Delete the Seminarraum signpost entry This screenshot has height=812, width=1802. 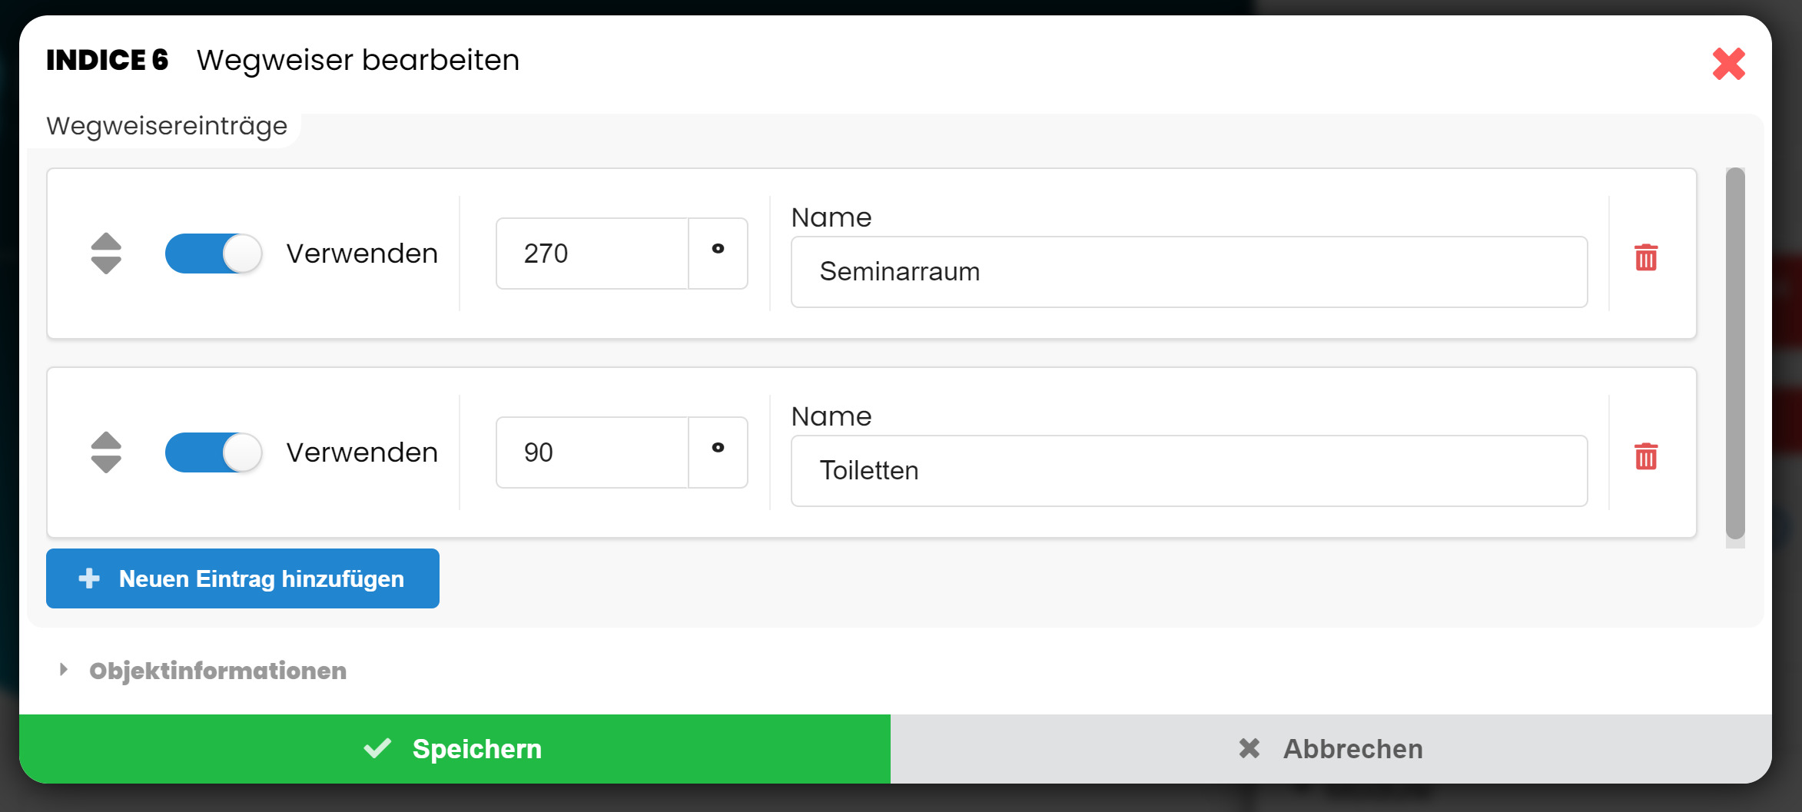[x=1645, y=257]
